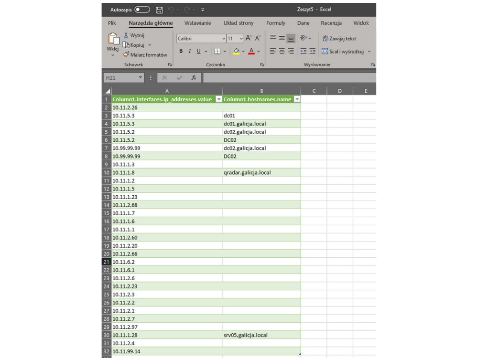Select the cell containing qradar.galicja.local
This screenshot has height=358, width=478.
[x=261, y=172]
